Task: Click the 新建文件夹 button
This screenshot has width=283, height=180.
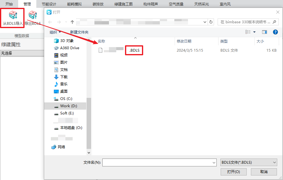Action: pyautogui.click(x=79, y=32)
